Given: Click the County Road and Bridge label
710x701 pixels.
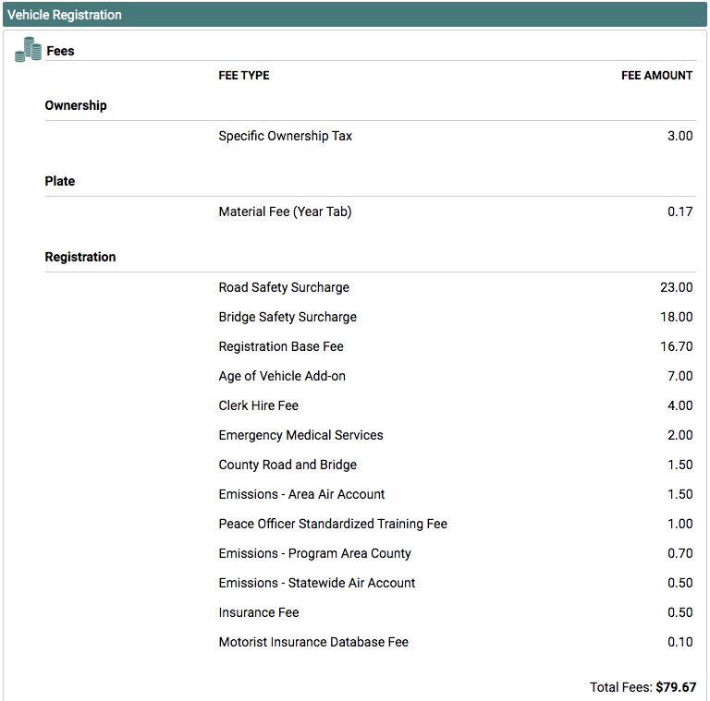Looking at the screenshot, I should (x=288, y=465).
